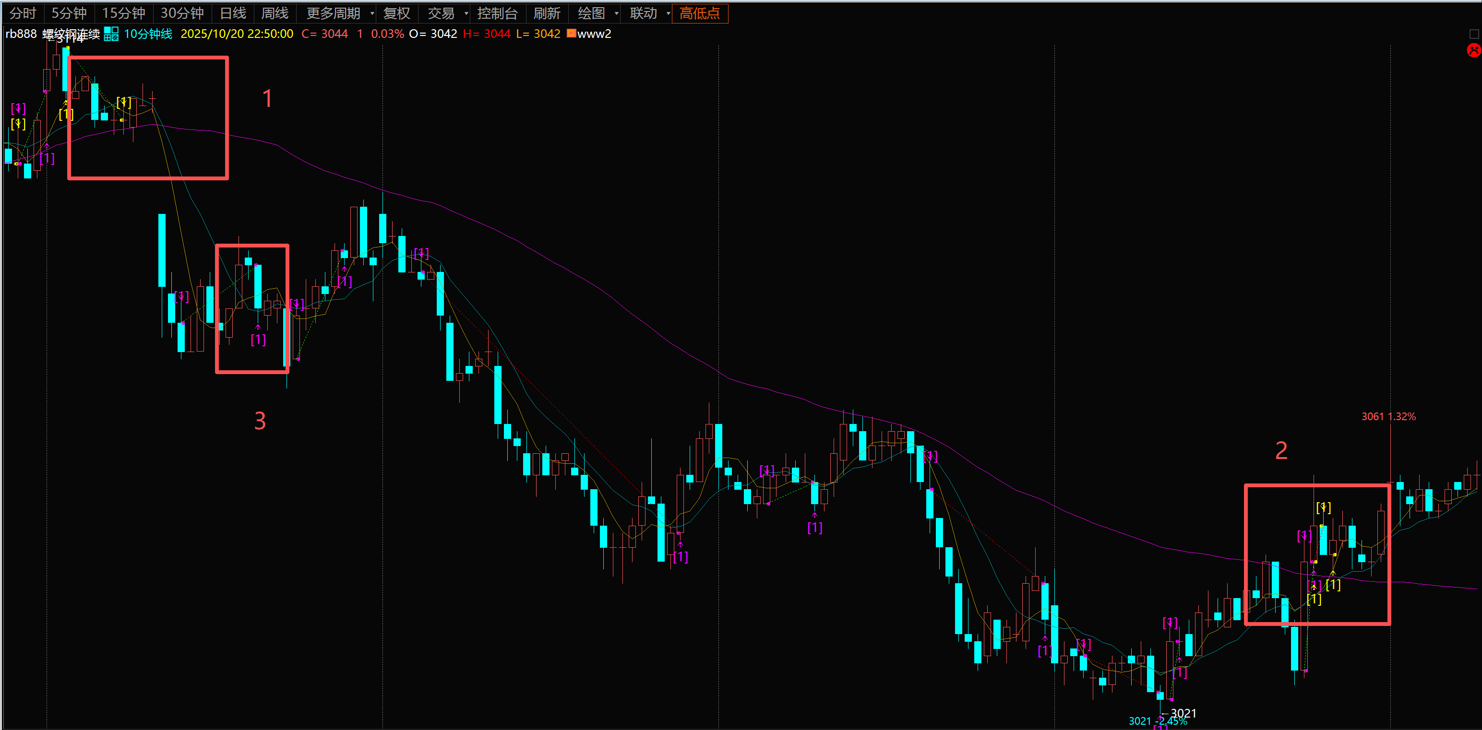Image resolution: width=1482 pixels, height=730 pixels.
Task: Click the 3021 low price label
Action: pyautogui.click(x=1183, y=713)
